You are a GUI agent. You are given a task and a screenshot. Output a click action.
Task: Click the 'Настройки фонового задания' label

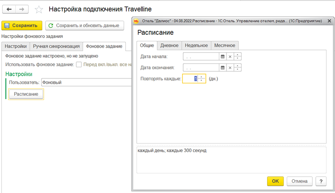click(32, 36)
